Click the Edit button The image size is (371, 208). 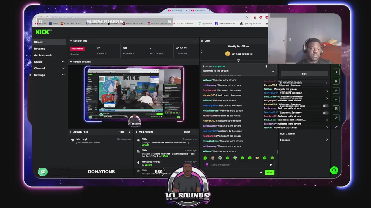pyautogui.click(x=304, y=74)
